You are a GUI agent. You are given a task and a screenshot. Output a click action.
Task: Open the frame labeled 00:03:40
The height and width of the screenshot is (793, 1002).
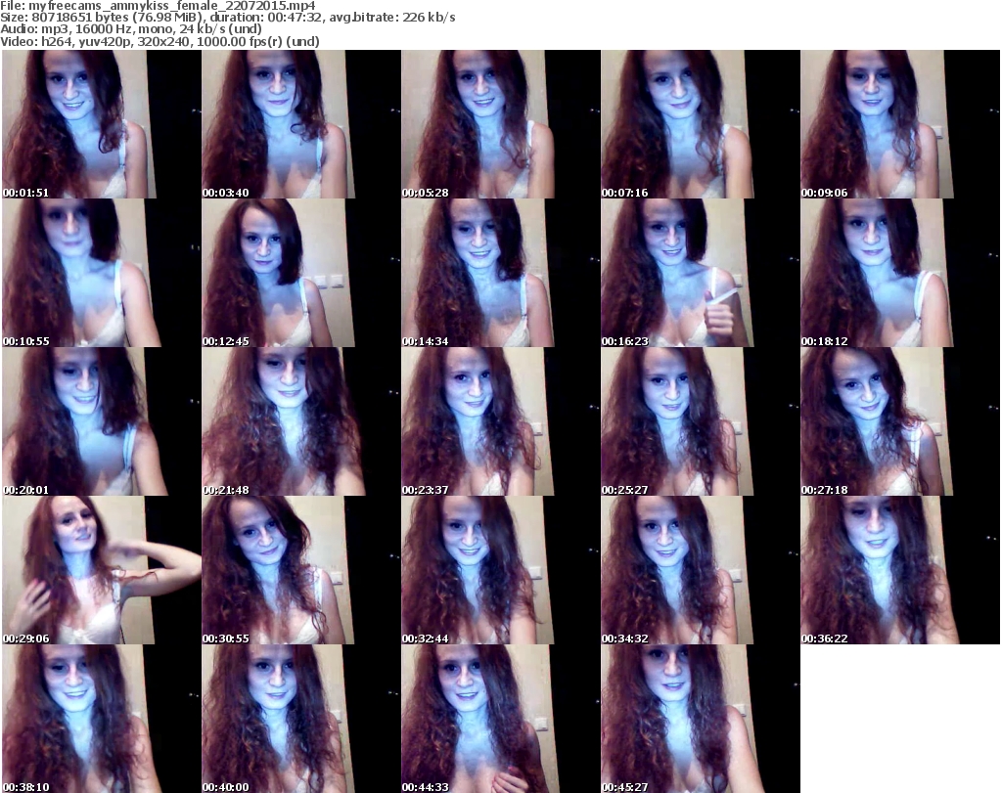[x=301, y=124]
